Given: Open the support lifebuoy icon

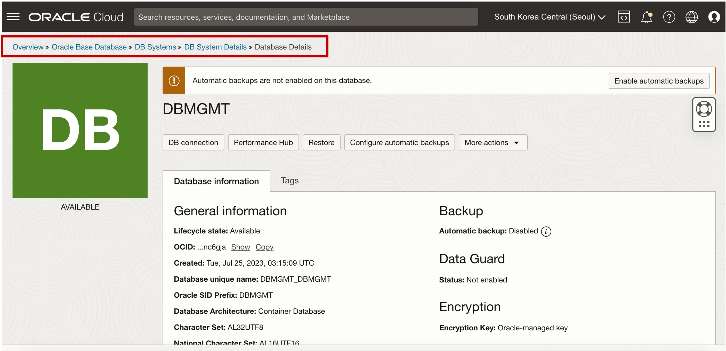Looking at the screenshot, I should (704, 109).
